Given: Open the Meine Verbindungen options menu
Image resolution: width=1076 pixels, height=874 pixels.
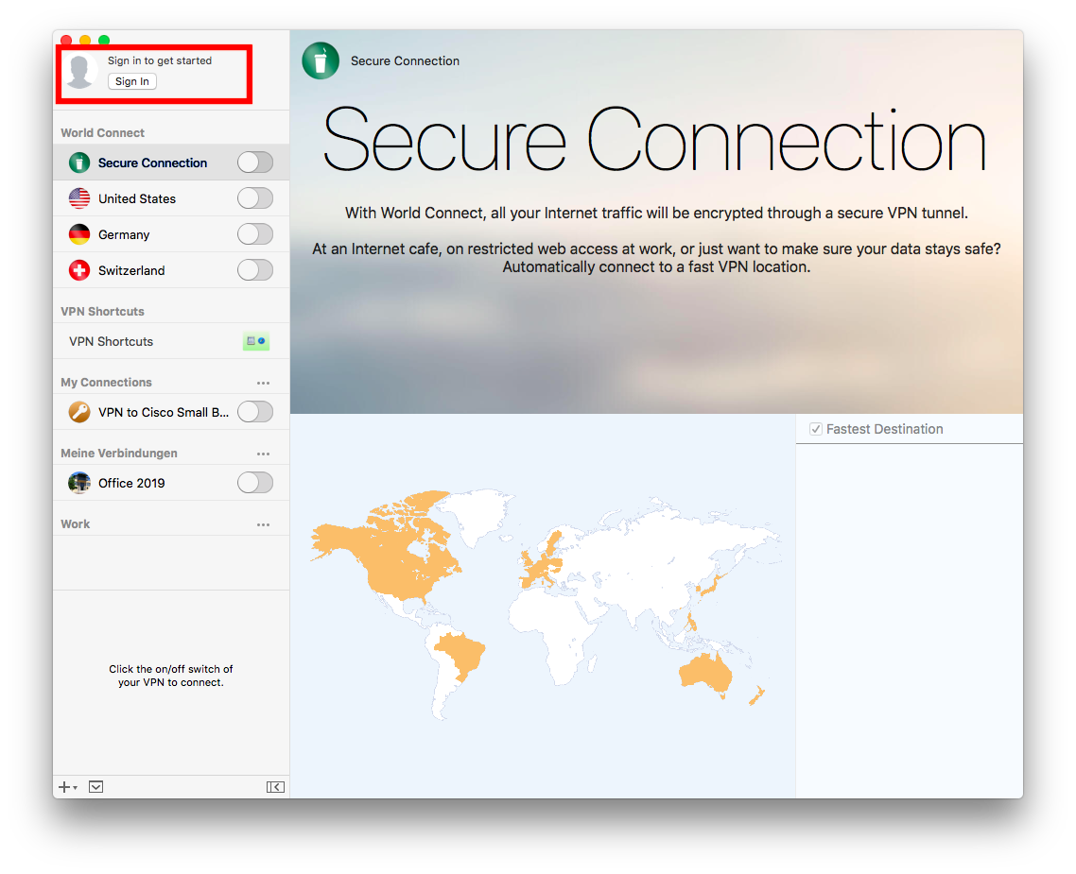Looking at the screenshot, I should (263, 454).
